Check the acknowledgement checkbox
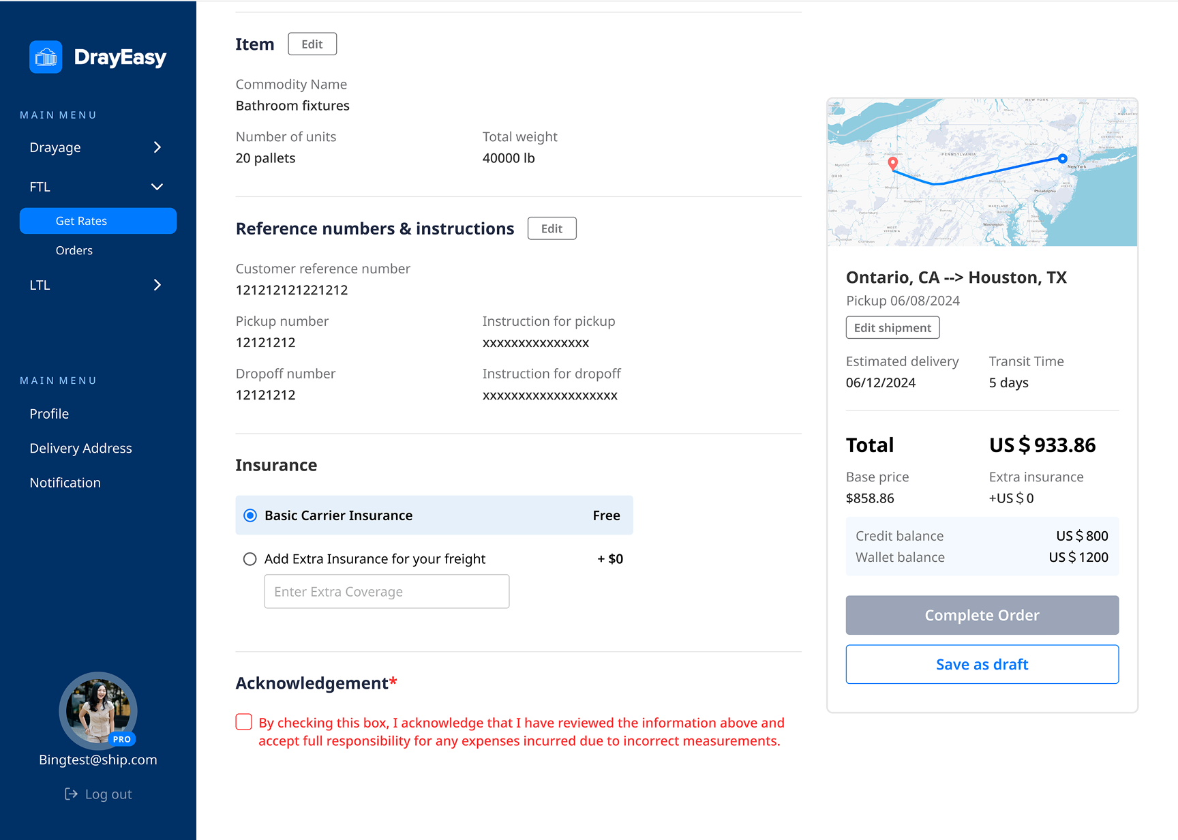Viewport: 1178px width, 840px height. click(x=243, y=721)
